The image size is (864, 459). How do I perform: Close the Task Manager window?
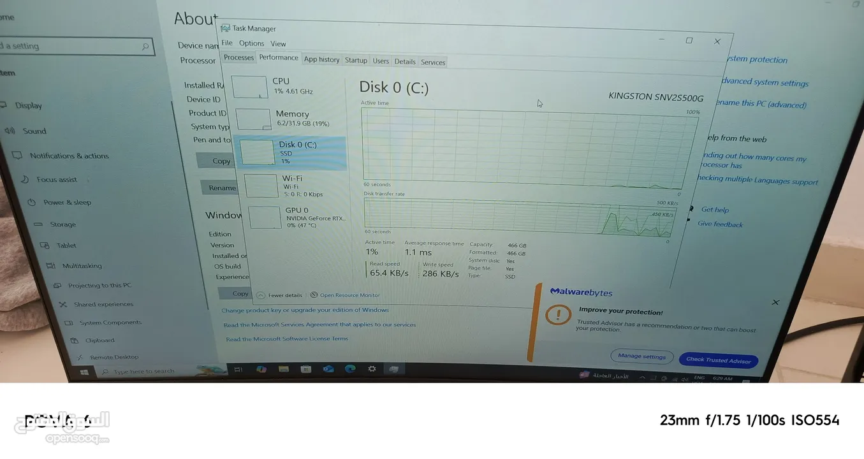[717, 41]
